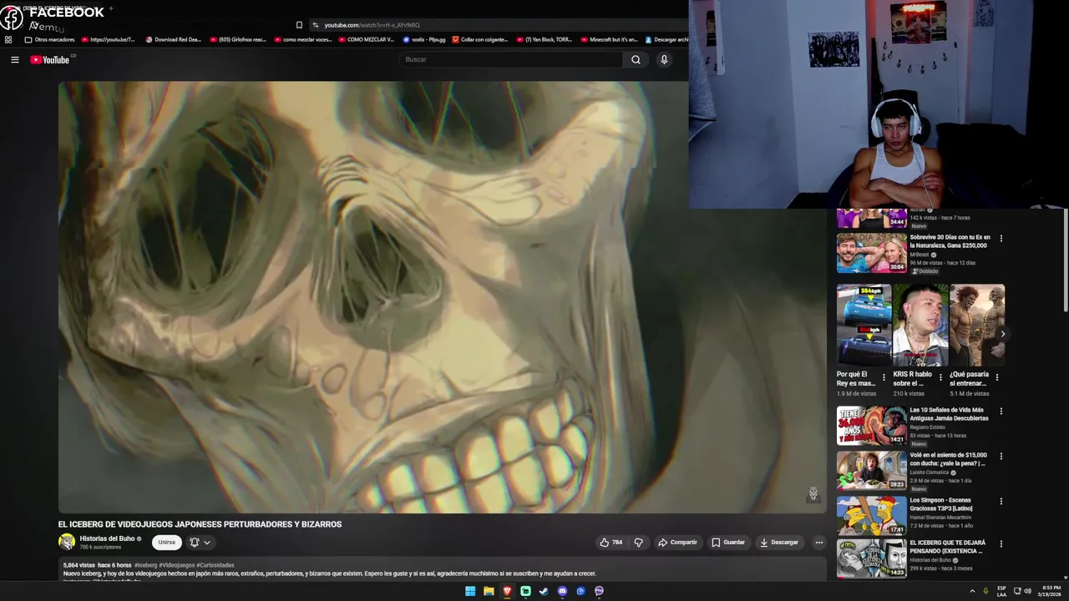Open the Sobrevive 30 Días video thumbnail
1069x601 pixels.
(x=871, y=253)
